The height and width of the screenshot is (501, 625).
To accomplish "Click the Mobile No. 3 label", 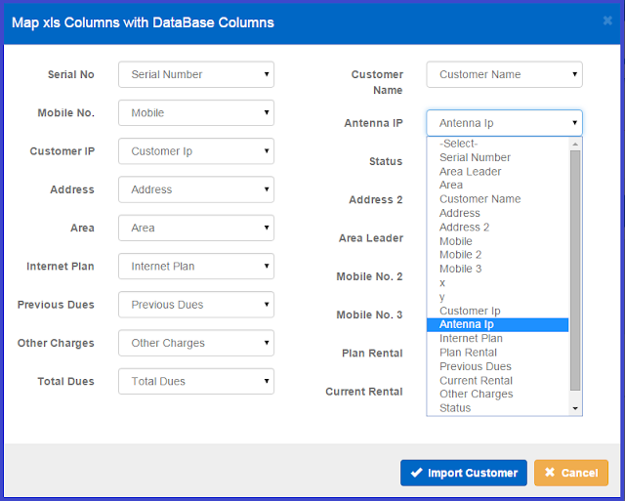I will point(369,314).
